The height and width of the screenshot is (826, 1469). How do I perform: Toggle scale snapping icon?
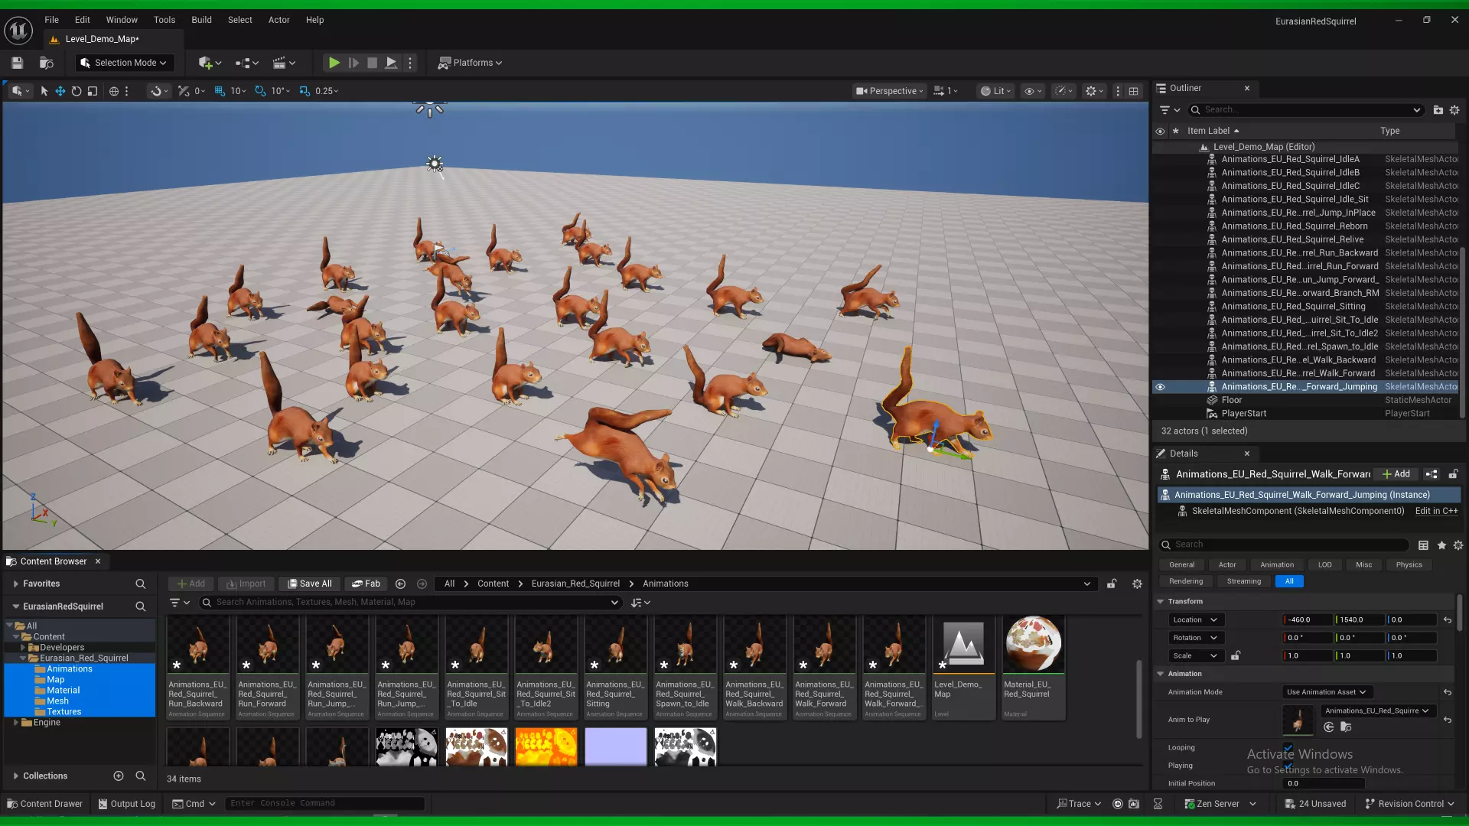pyautogui.click(x=305, y=91)
